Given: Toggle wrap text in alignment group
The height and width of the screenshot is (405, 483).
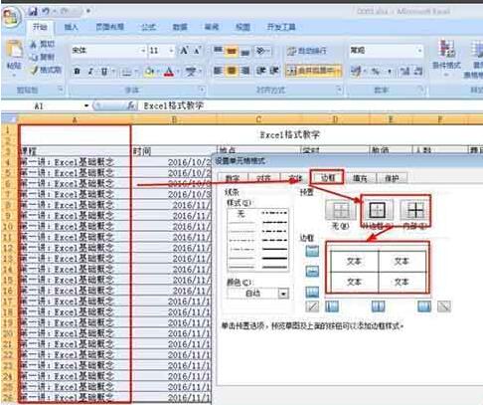Looking at the screenshot, I should click(x=307, y=51).
